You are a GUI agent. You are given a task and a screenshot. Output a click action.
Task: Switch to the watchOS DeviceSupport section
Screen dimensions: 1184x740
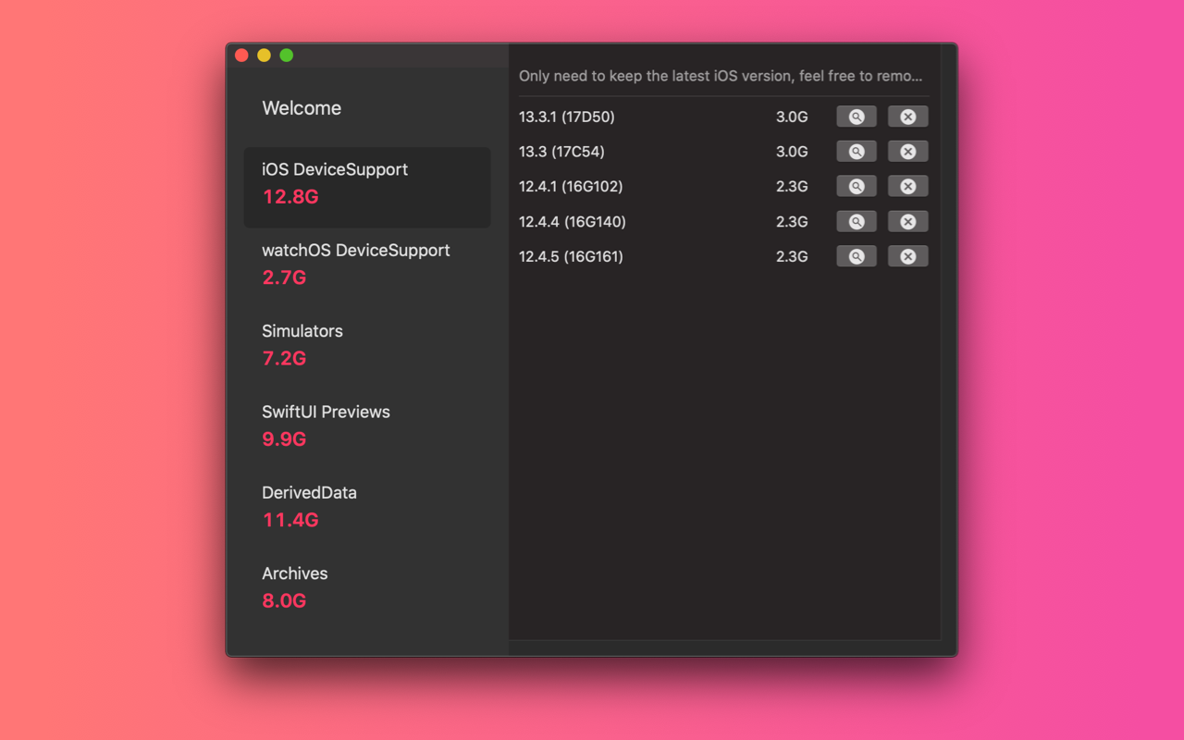coord(355,264)
